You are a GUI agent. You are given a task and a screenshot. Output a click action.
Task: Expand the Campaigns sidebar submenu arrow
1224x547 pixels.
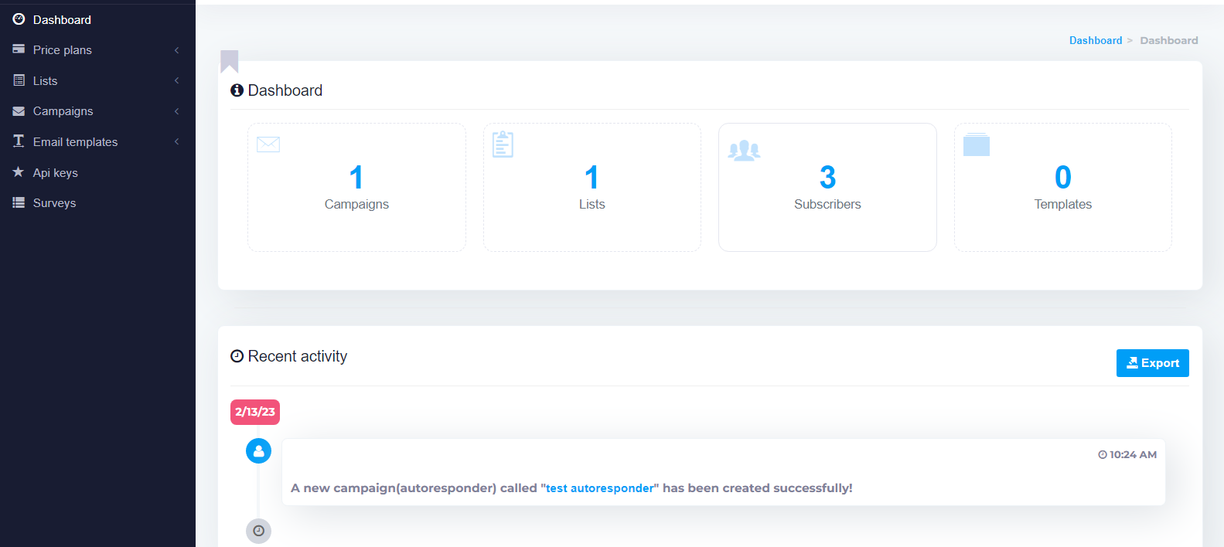[176, 111]
